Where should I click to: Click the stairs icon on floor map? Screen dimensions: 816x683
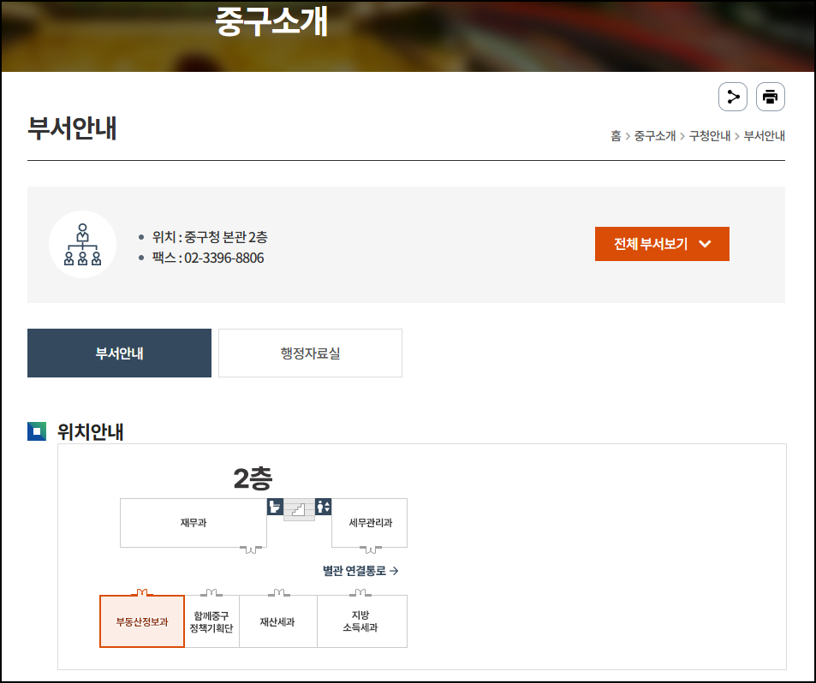pyautogui.click(x=299, y=509)
